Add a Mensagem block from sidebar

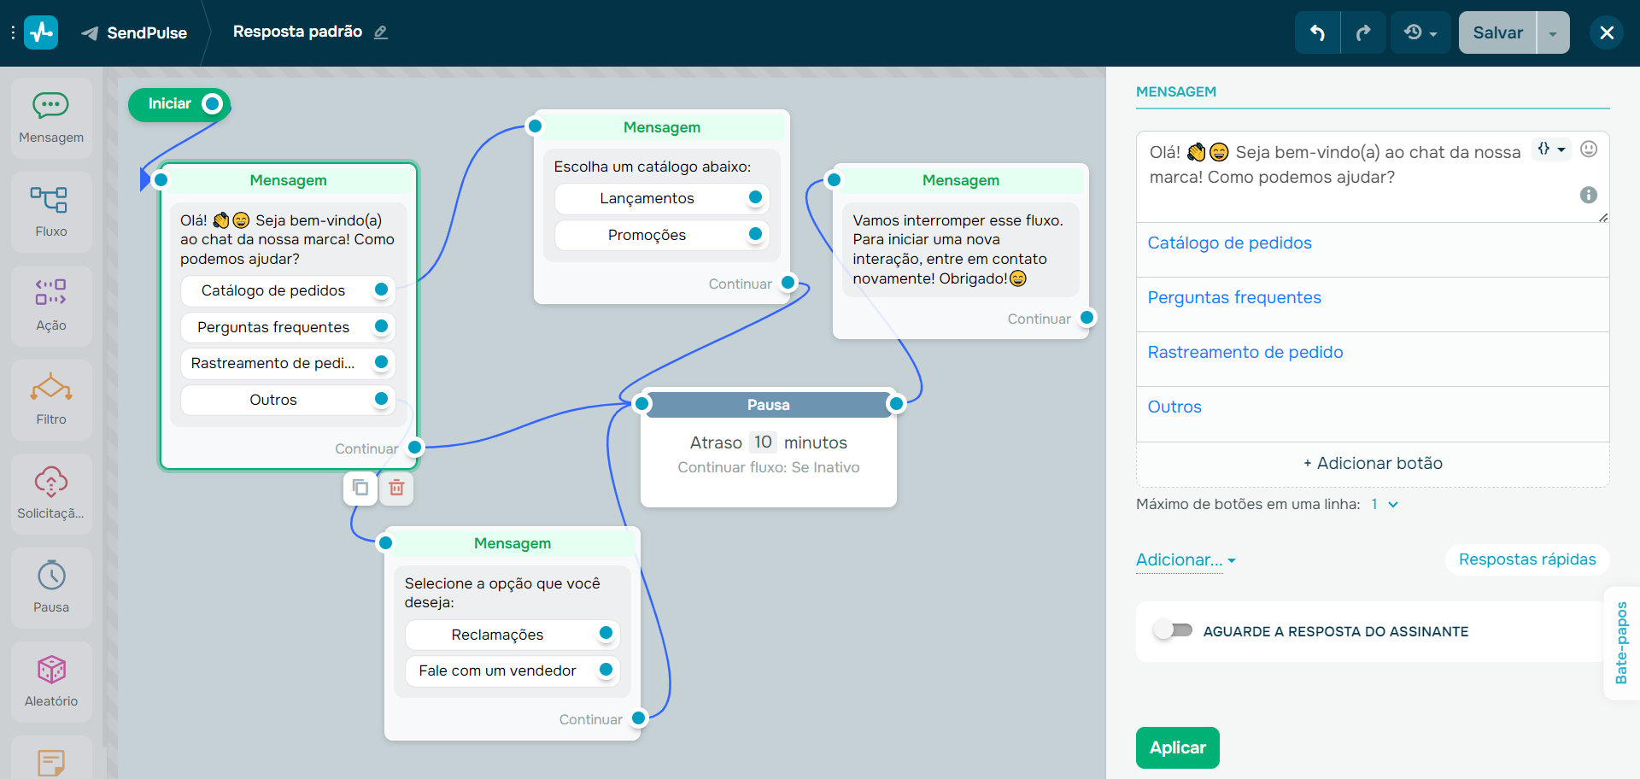pos(51,118)
